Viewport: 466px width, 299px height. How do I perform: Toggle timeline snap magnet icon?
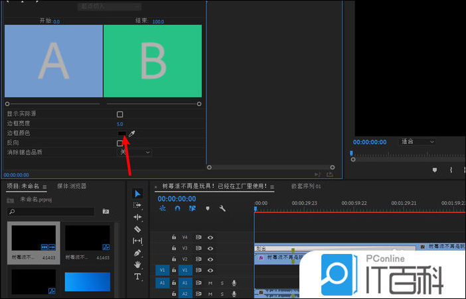(x=177, y=208)
